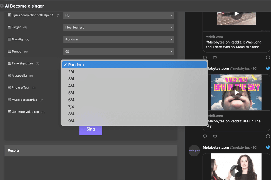Image resolution: width=271 pixels, height=180 pixels.
Task: Choose 3/4 time signature
Action: pos(134,79)
